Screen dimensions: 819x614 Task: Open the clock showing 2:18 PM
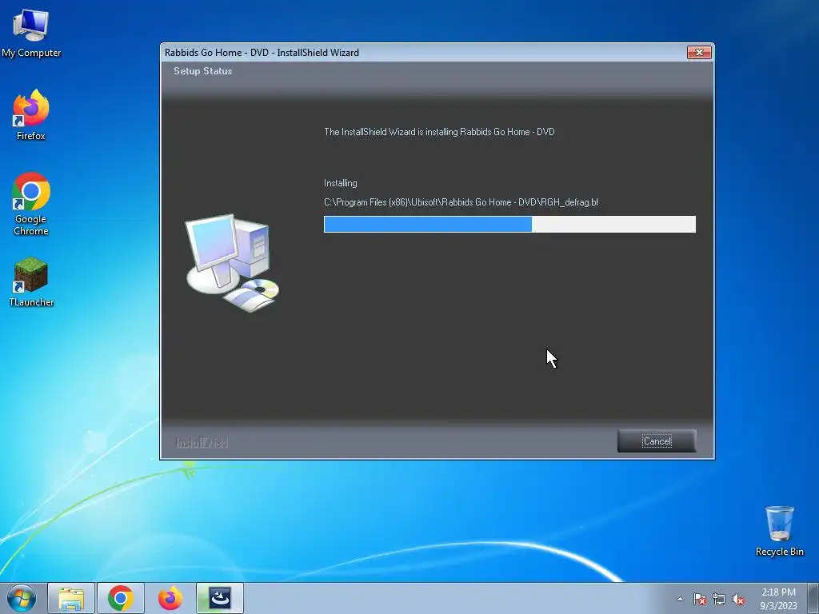[778, 598]
